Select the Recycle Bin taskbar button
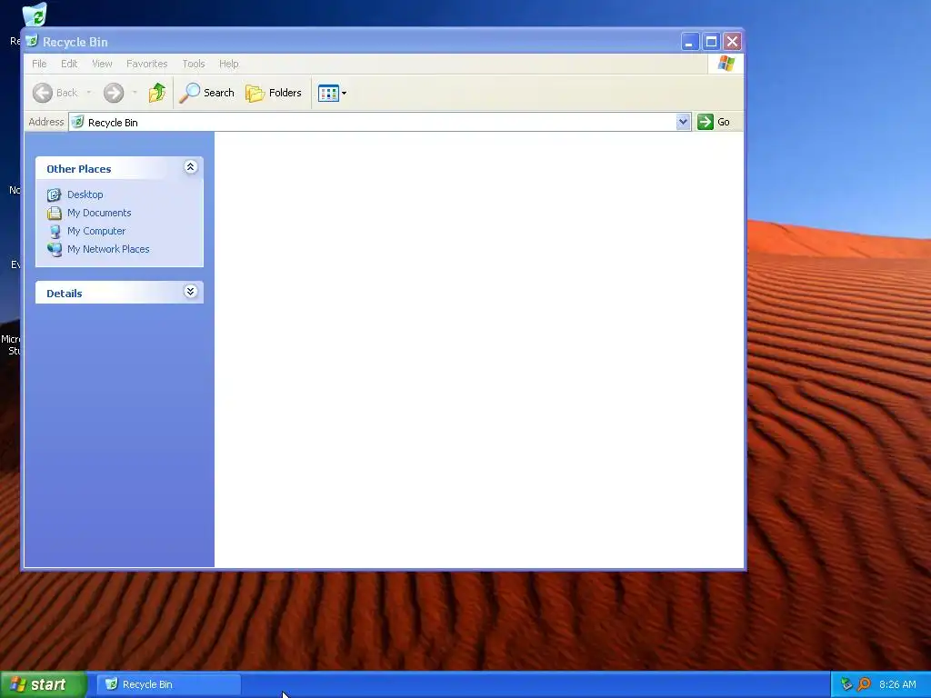931x698 pixels. (x=169, y=684)
